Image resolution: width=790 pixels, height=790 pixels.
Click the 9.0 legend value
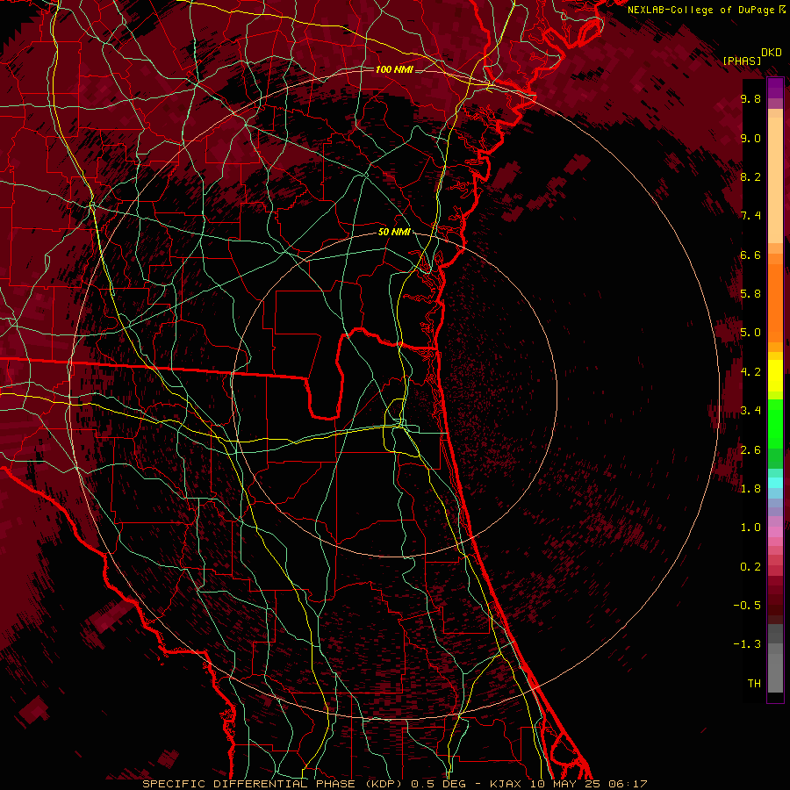(x=750, y=138)
